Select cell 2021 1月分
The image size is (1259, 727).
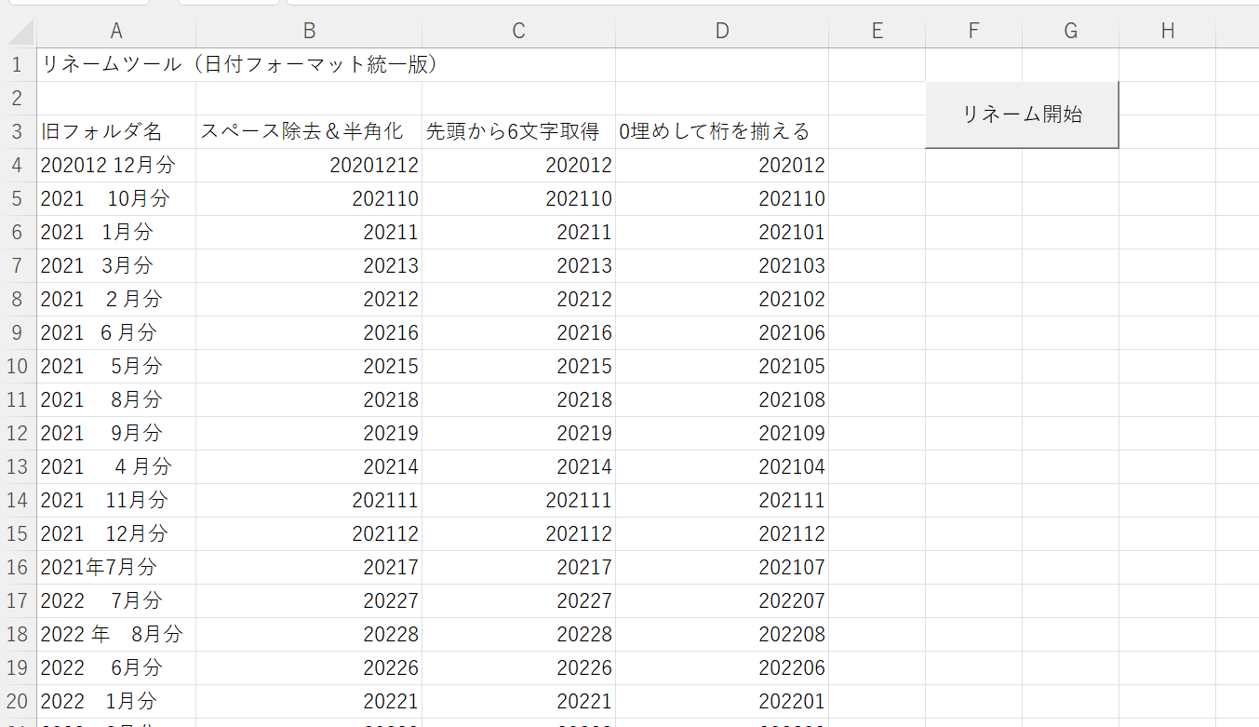[x=116, y=233]
